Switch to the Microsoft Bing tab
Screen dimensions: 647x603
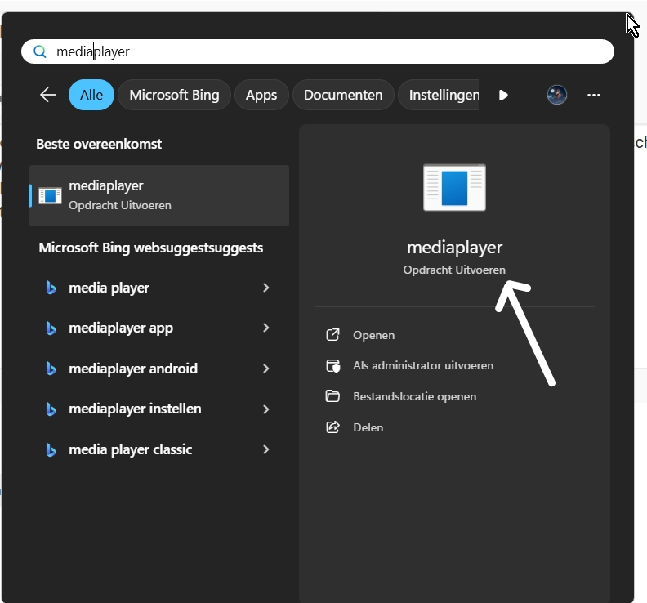coord(174,95)
